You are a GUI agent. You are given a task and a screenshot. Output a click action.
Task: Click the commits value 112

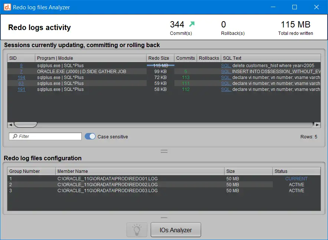click(x=186, y=89)
